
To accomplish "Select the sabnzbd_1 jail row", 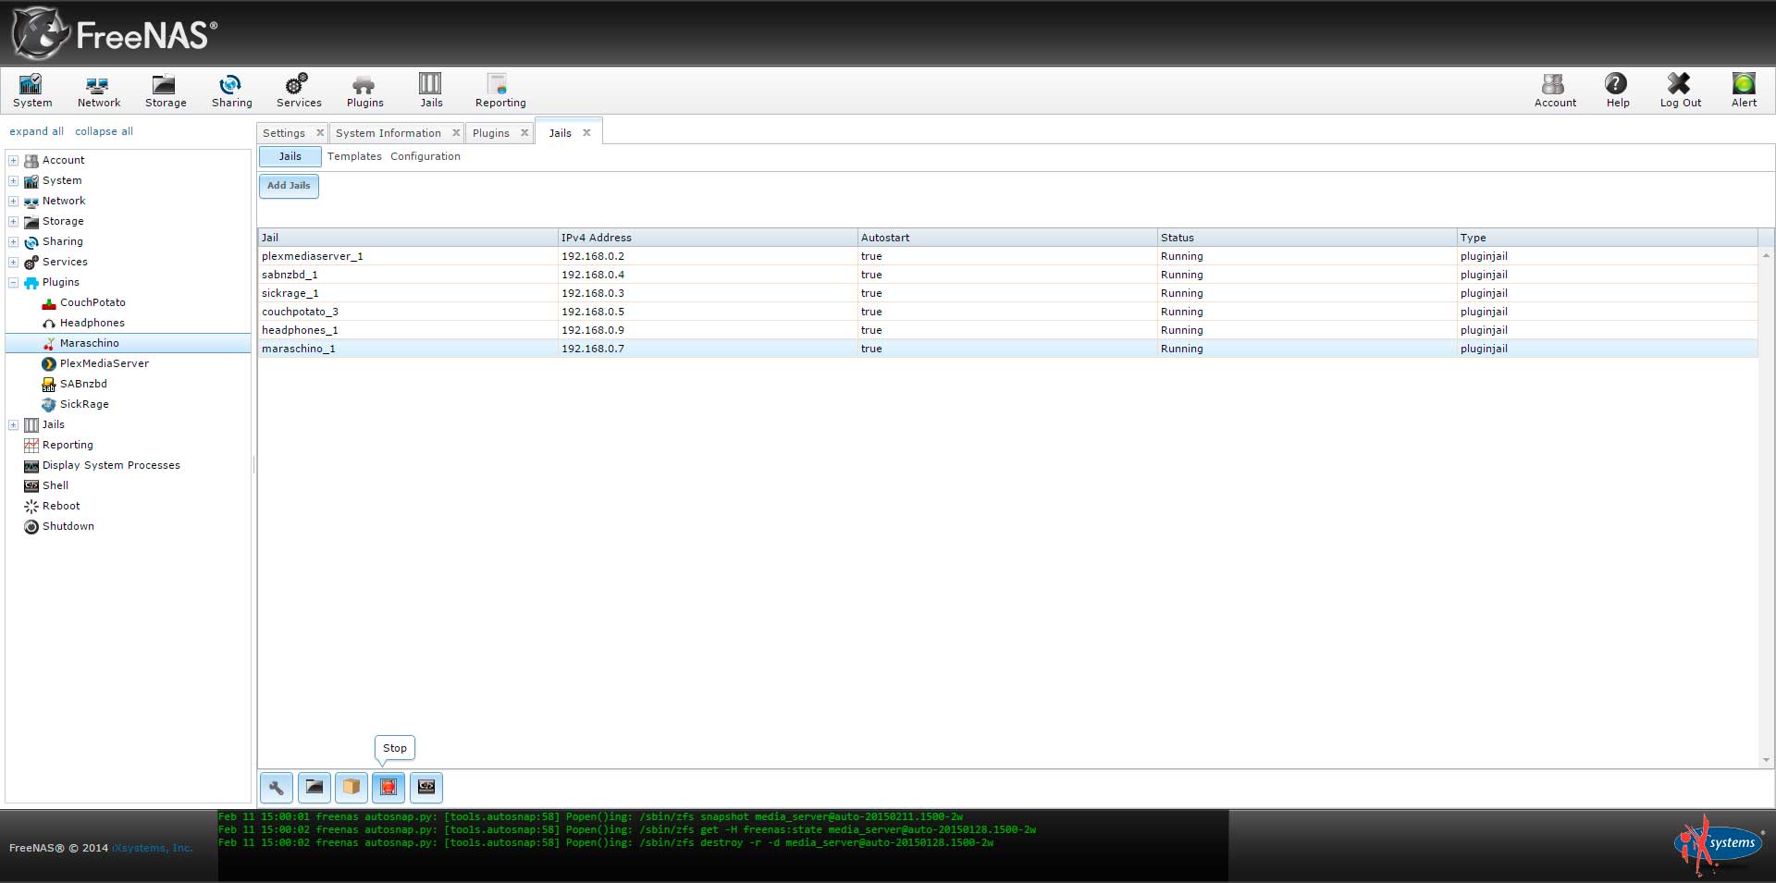I will click(1007, 275).
